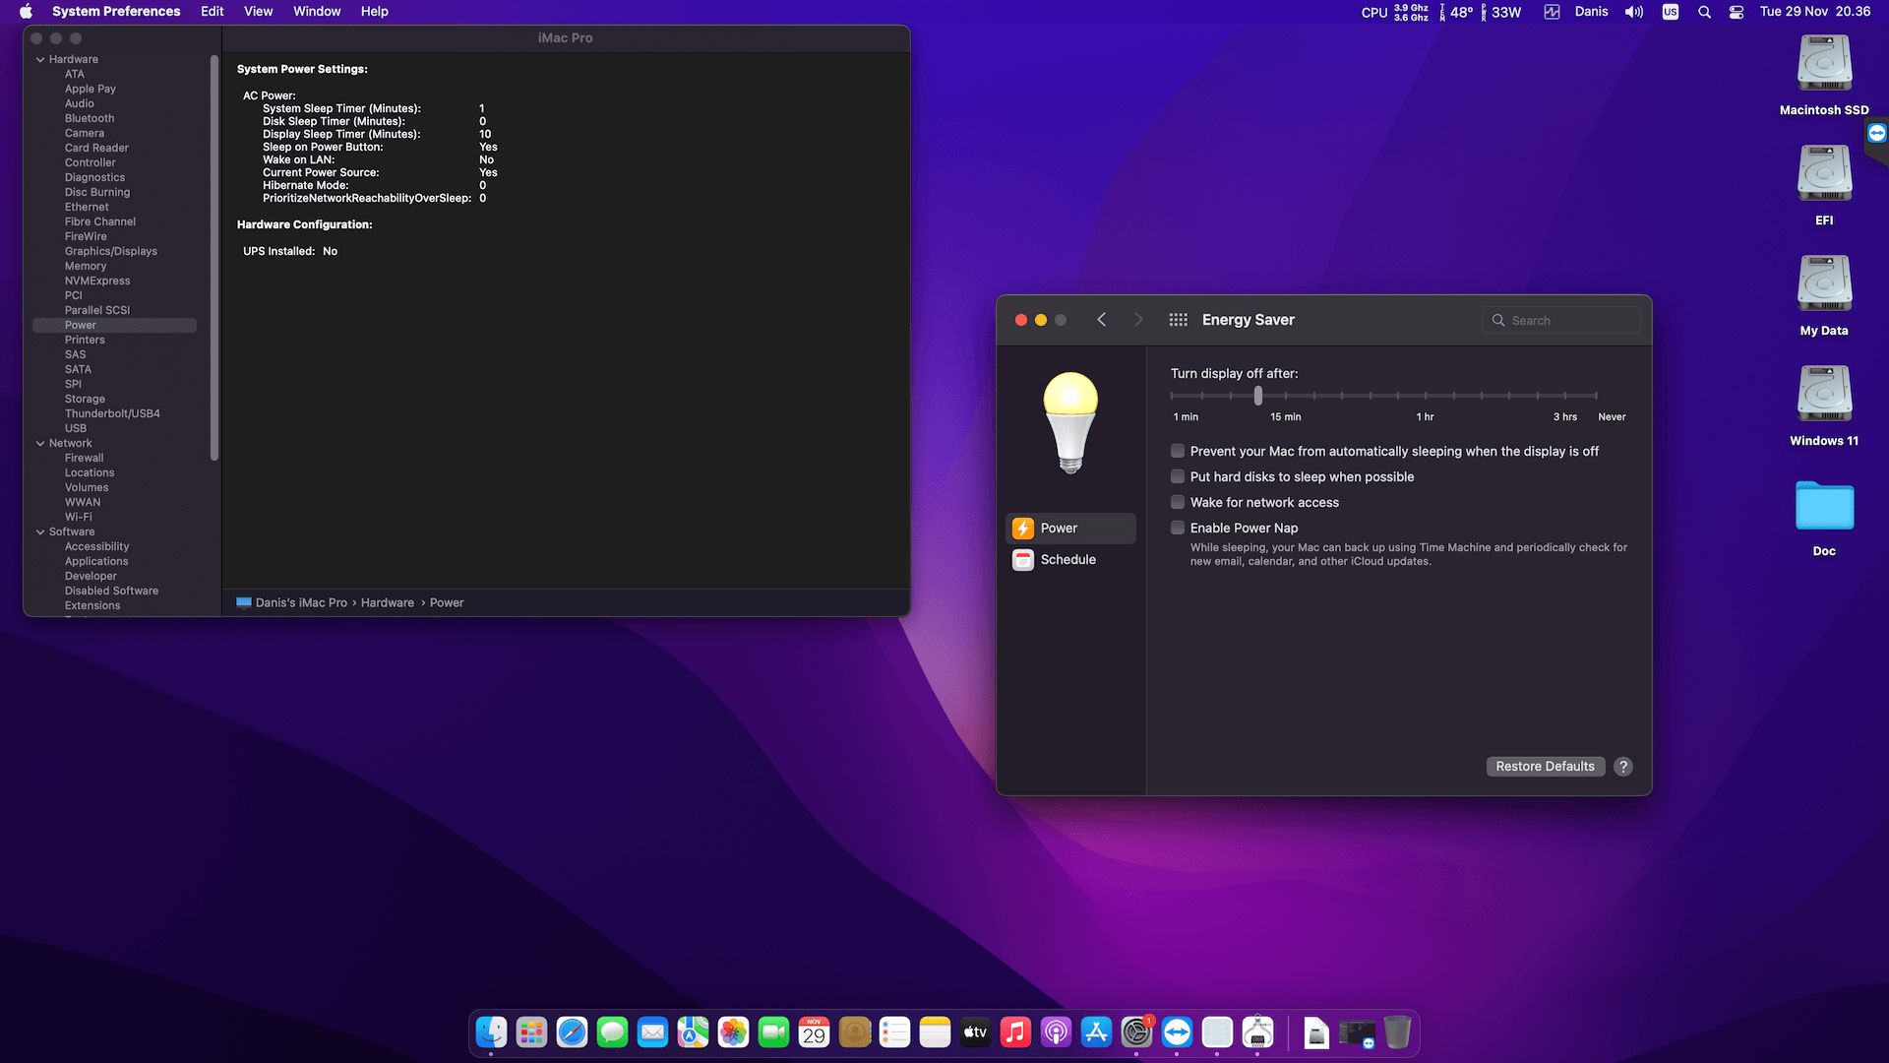The width and height of the screenshot is (1889, 1063).
Task: Collapse the Network section chevron
Action: tap(40, 444)
